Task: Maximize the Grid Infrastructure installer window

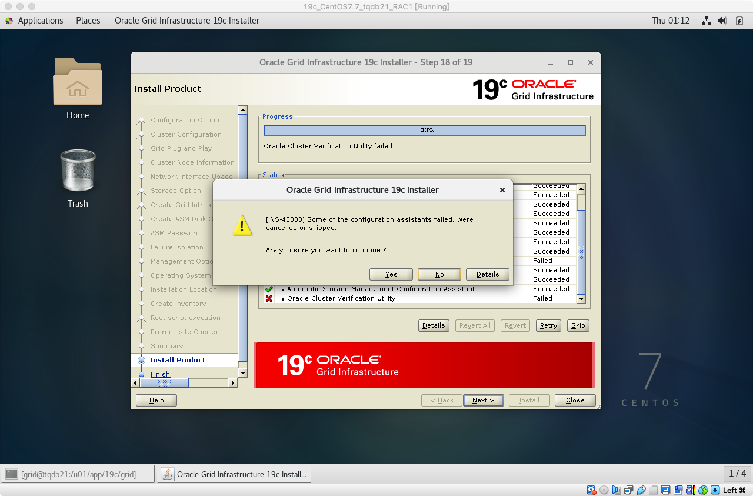Action: pos(570,62)
